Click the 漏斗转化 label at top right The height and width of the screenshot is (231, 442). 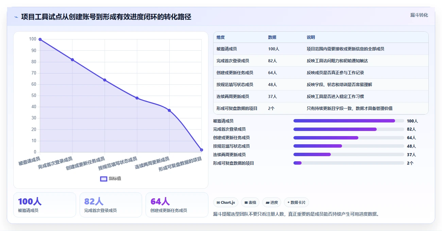[419, 15]
